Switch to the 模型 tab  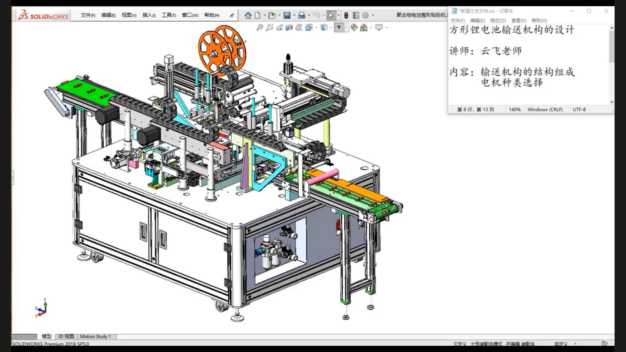click(47, 336)
